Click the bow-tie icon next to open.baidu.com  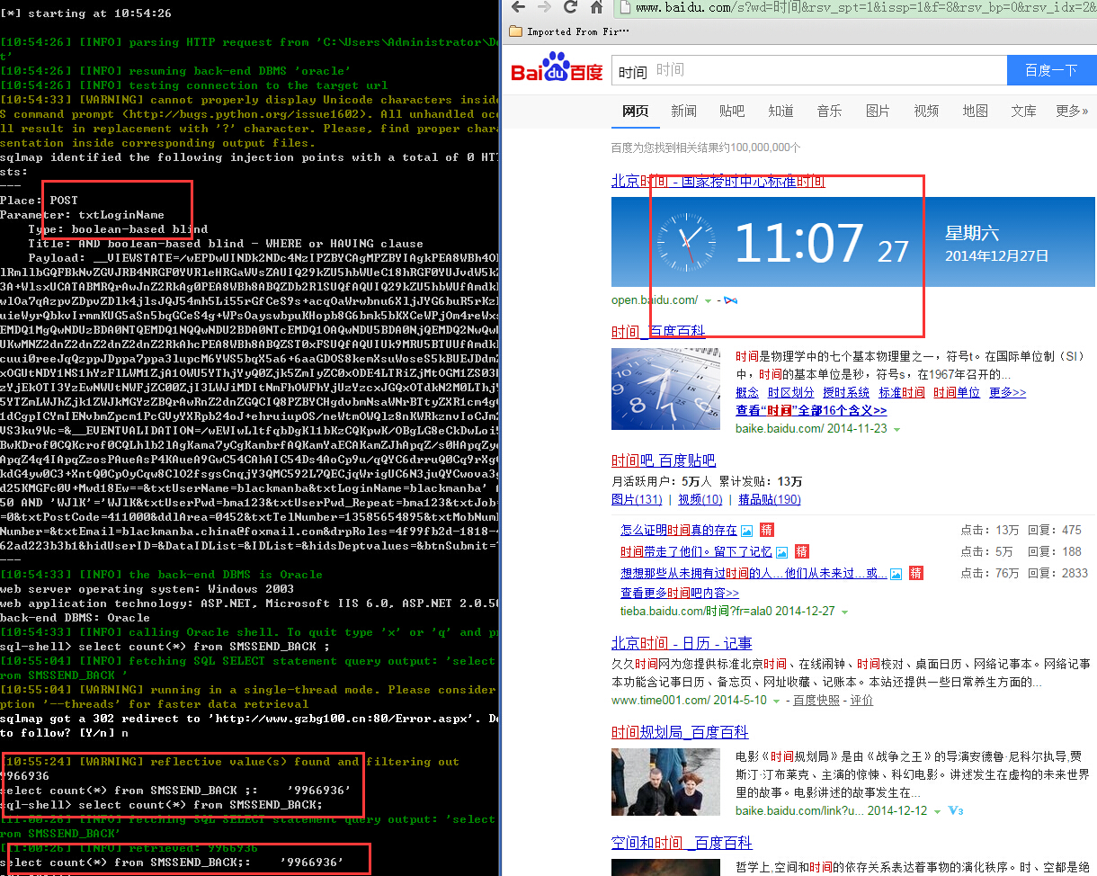(730, 300)
